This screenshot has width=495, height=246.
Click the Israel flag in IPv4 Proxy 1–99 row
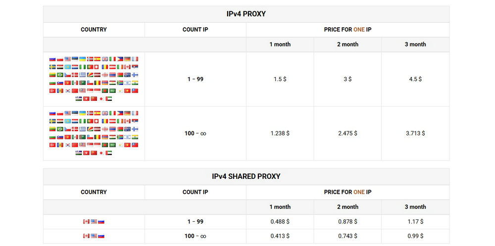coord(128,83)
